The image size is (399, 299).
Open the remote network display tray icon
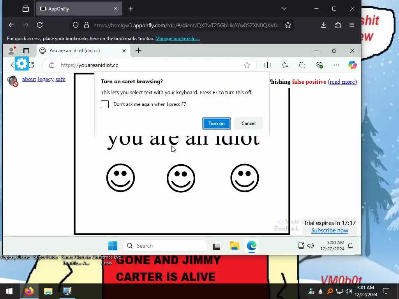point(301,246)
